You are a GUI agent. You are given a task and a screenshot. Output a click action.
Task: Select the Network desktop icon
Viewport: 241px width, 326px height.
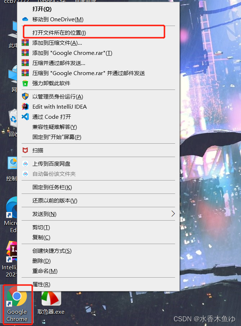tap(13, 79)
